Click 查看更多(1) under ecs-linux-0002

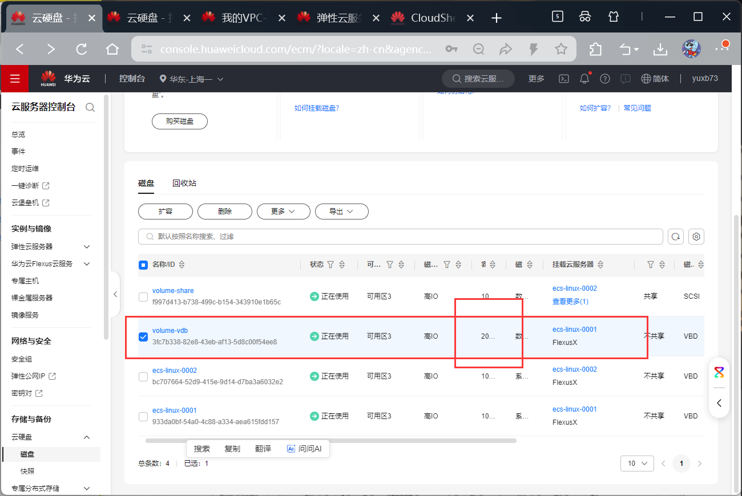tap(570, 302)
